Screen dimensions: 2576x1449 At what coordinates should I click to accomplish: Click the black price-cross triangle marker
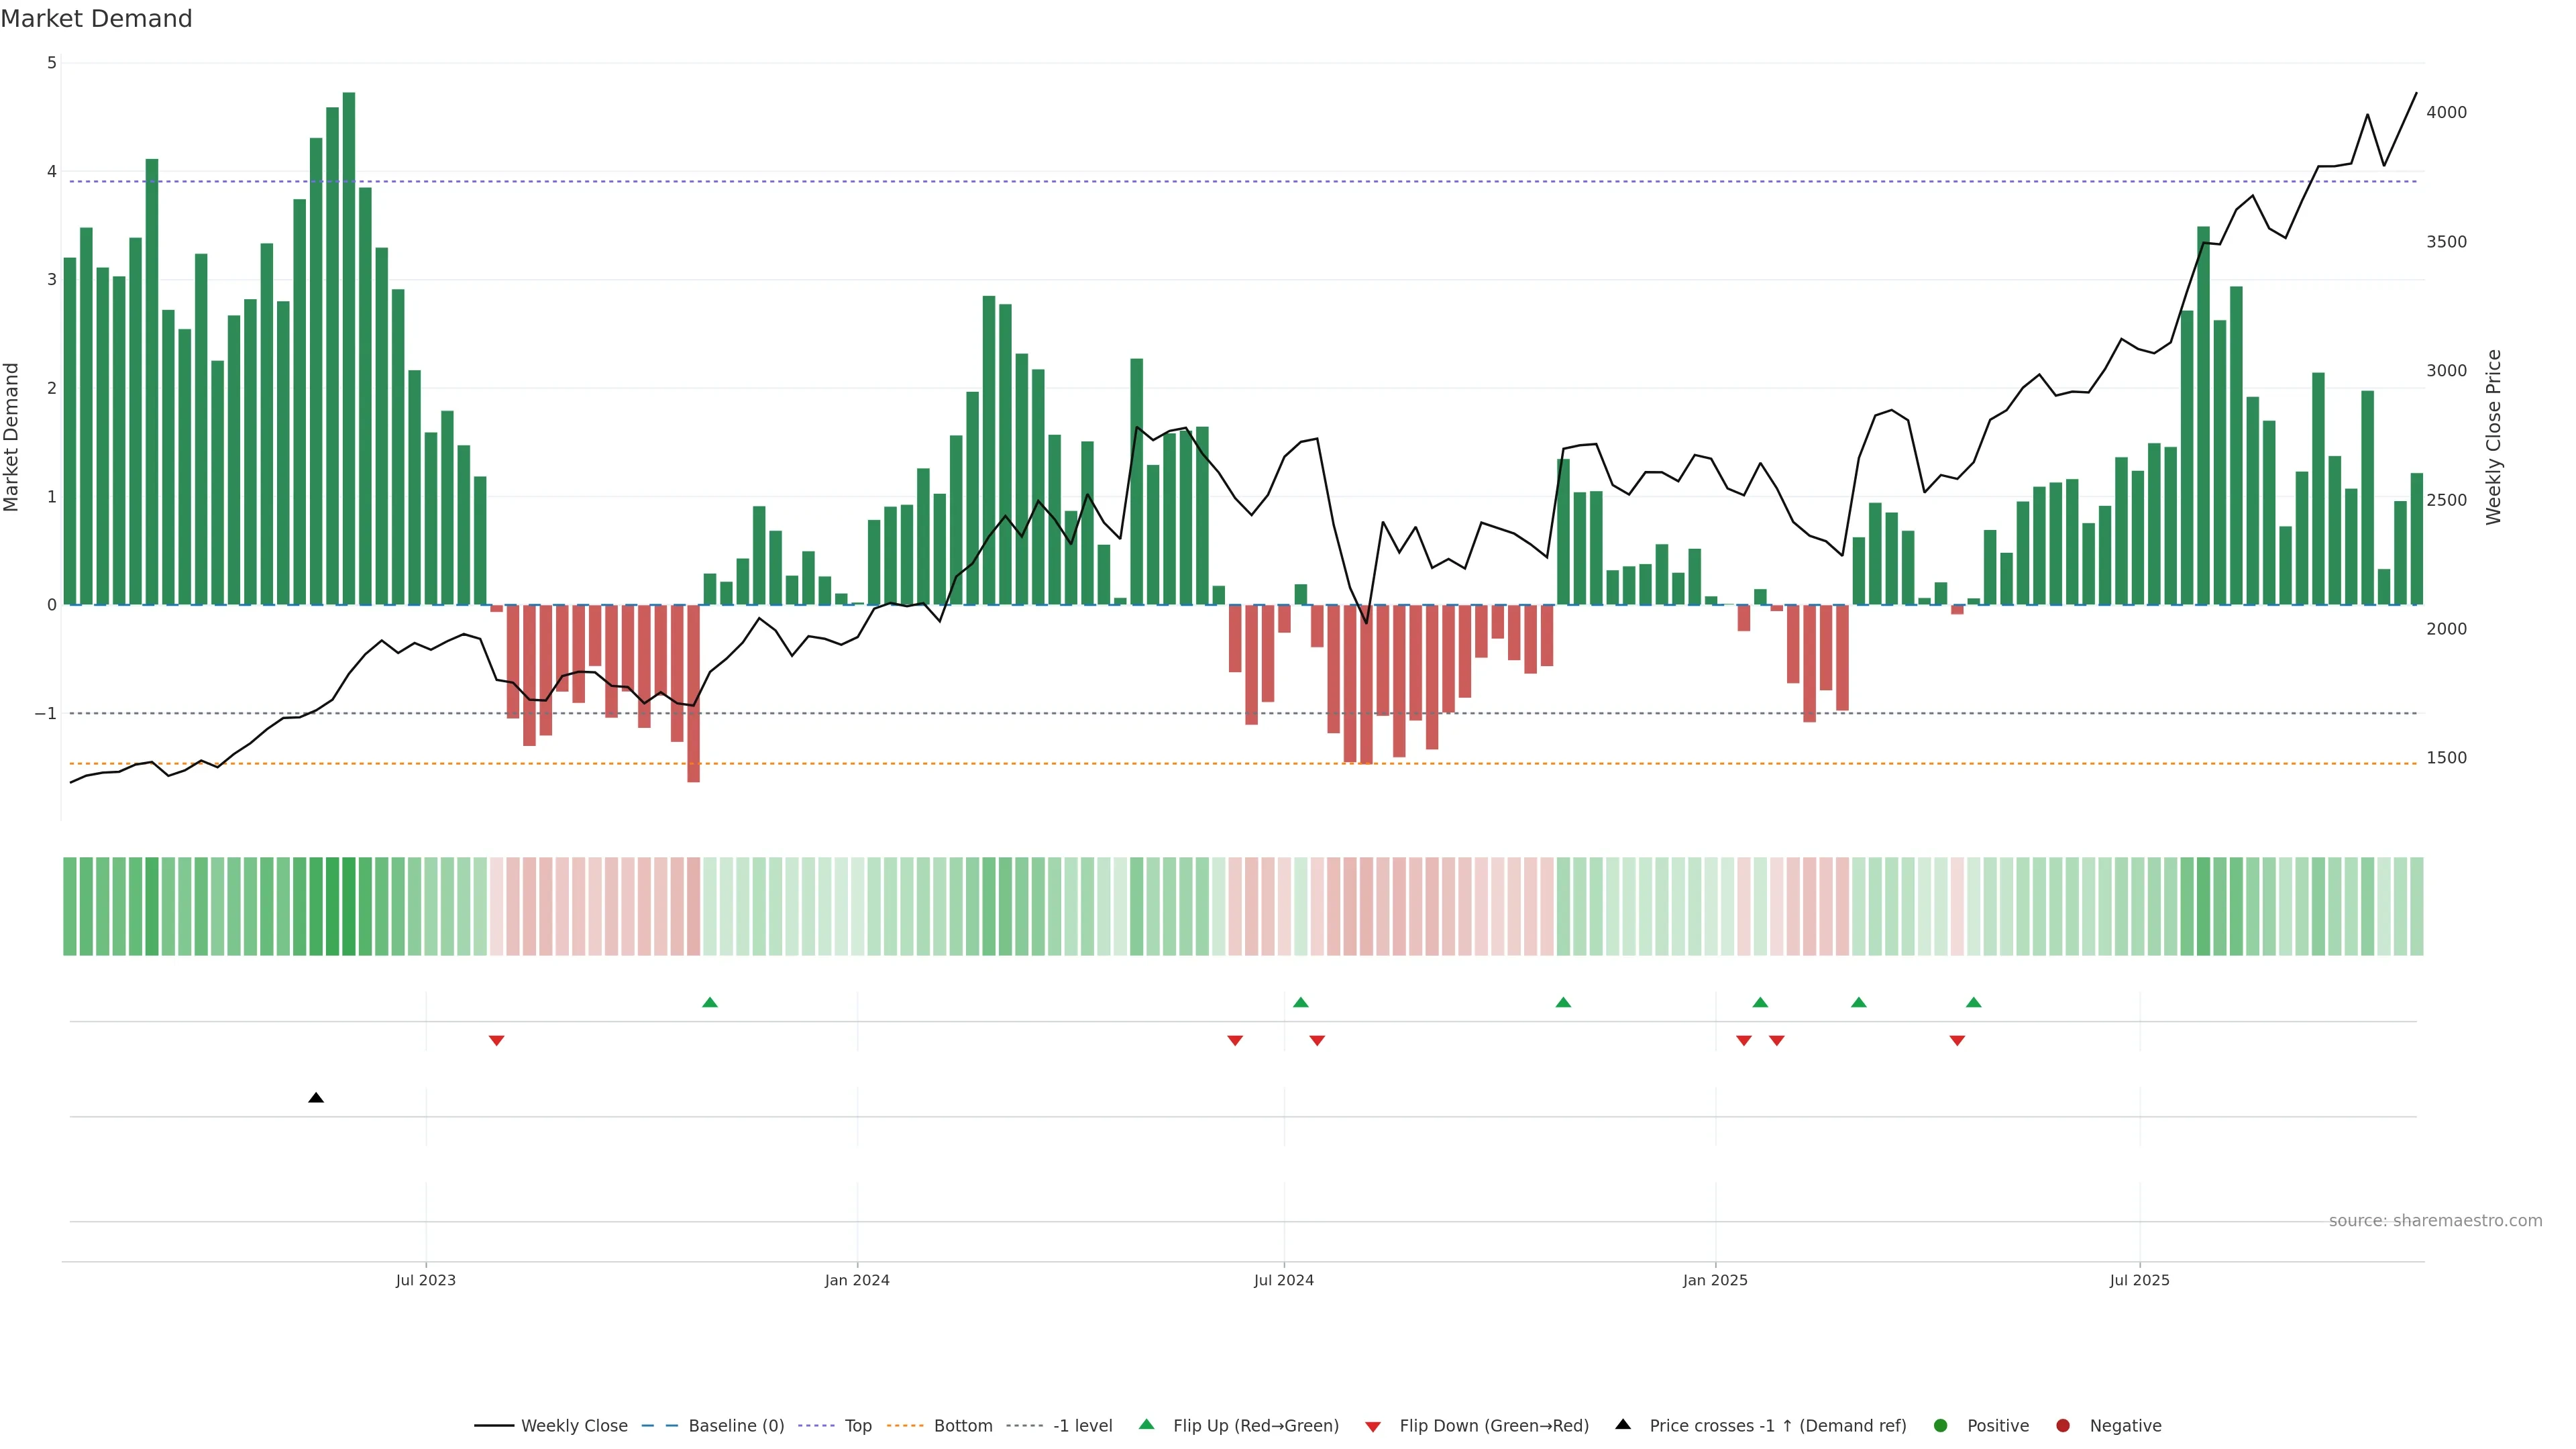(316, 1098)
